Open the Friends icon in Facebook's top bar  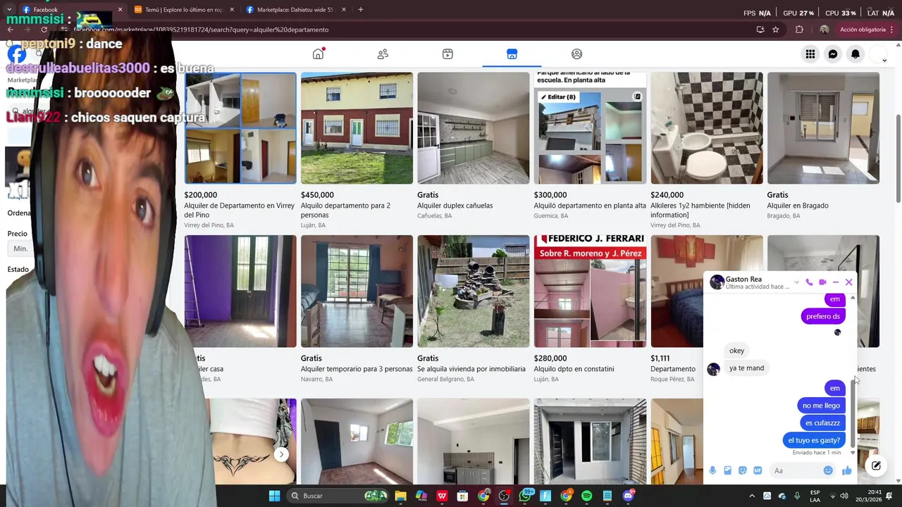[383, 54]
